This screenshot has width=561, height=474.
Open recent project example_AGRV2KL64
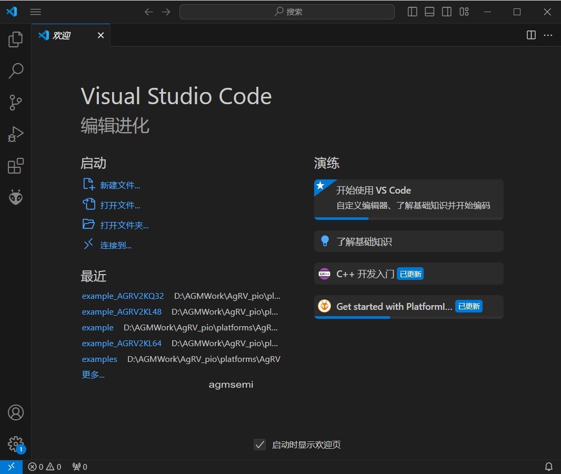pos(122,344)
